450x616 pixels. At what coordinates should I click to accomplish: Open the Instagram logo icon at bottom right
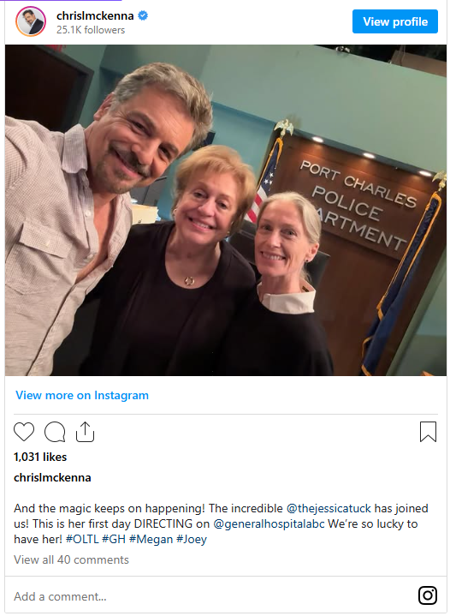coord(427,595)
